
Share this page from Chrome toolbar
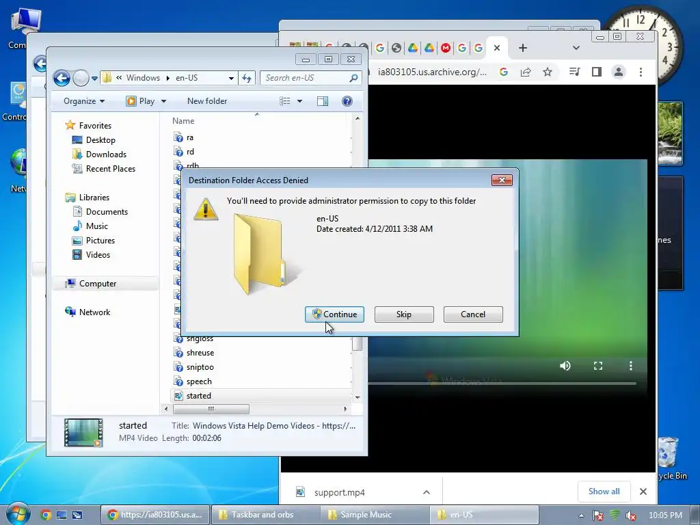pos(526,72)
